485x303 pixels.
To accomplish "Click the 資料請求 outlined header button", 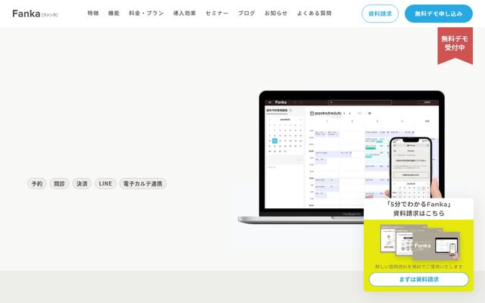I will [380, 14].
